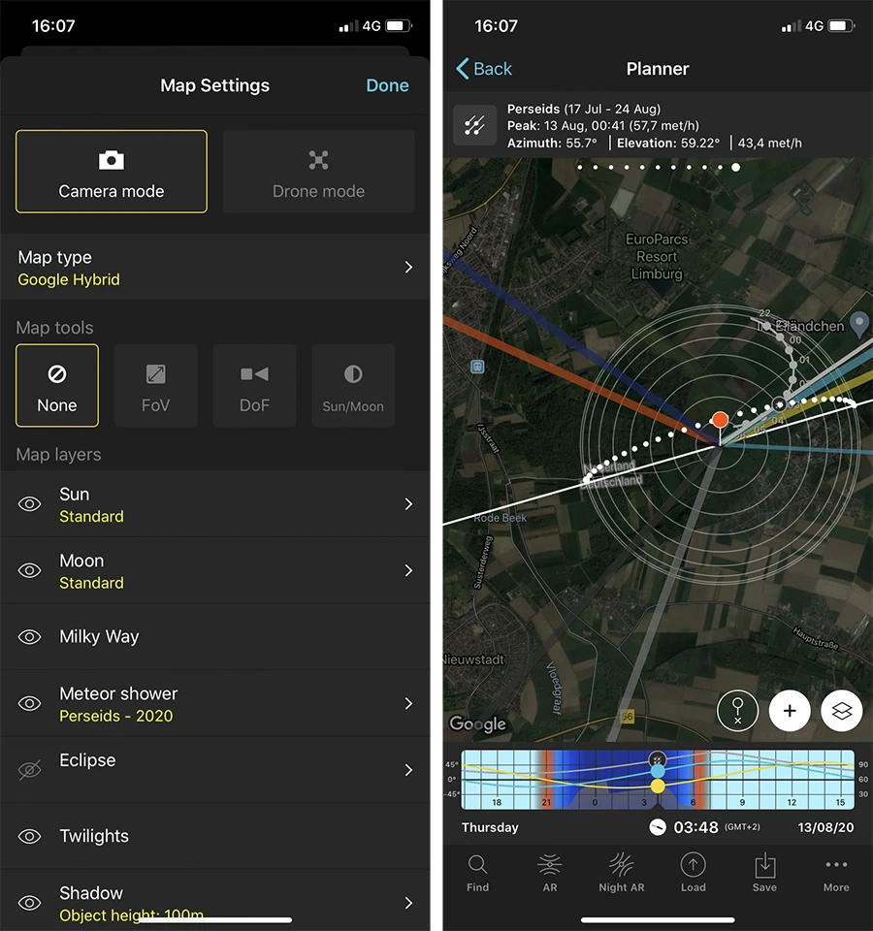Open the Load tab
This screenshot has height=931, width=873.
(693, 873)
